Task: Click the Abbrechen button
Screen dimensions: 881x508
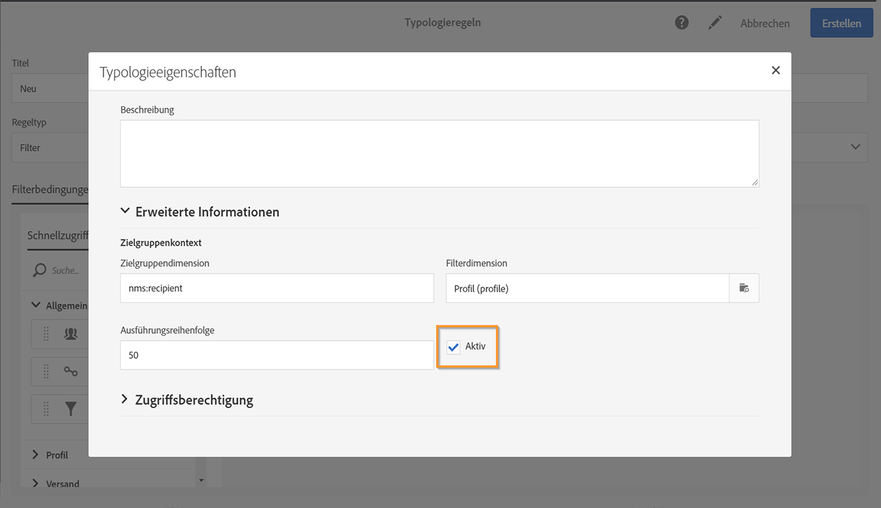Action: click(765, 23)
